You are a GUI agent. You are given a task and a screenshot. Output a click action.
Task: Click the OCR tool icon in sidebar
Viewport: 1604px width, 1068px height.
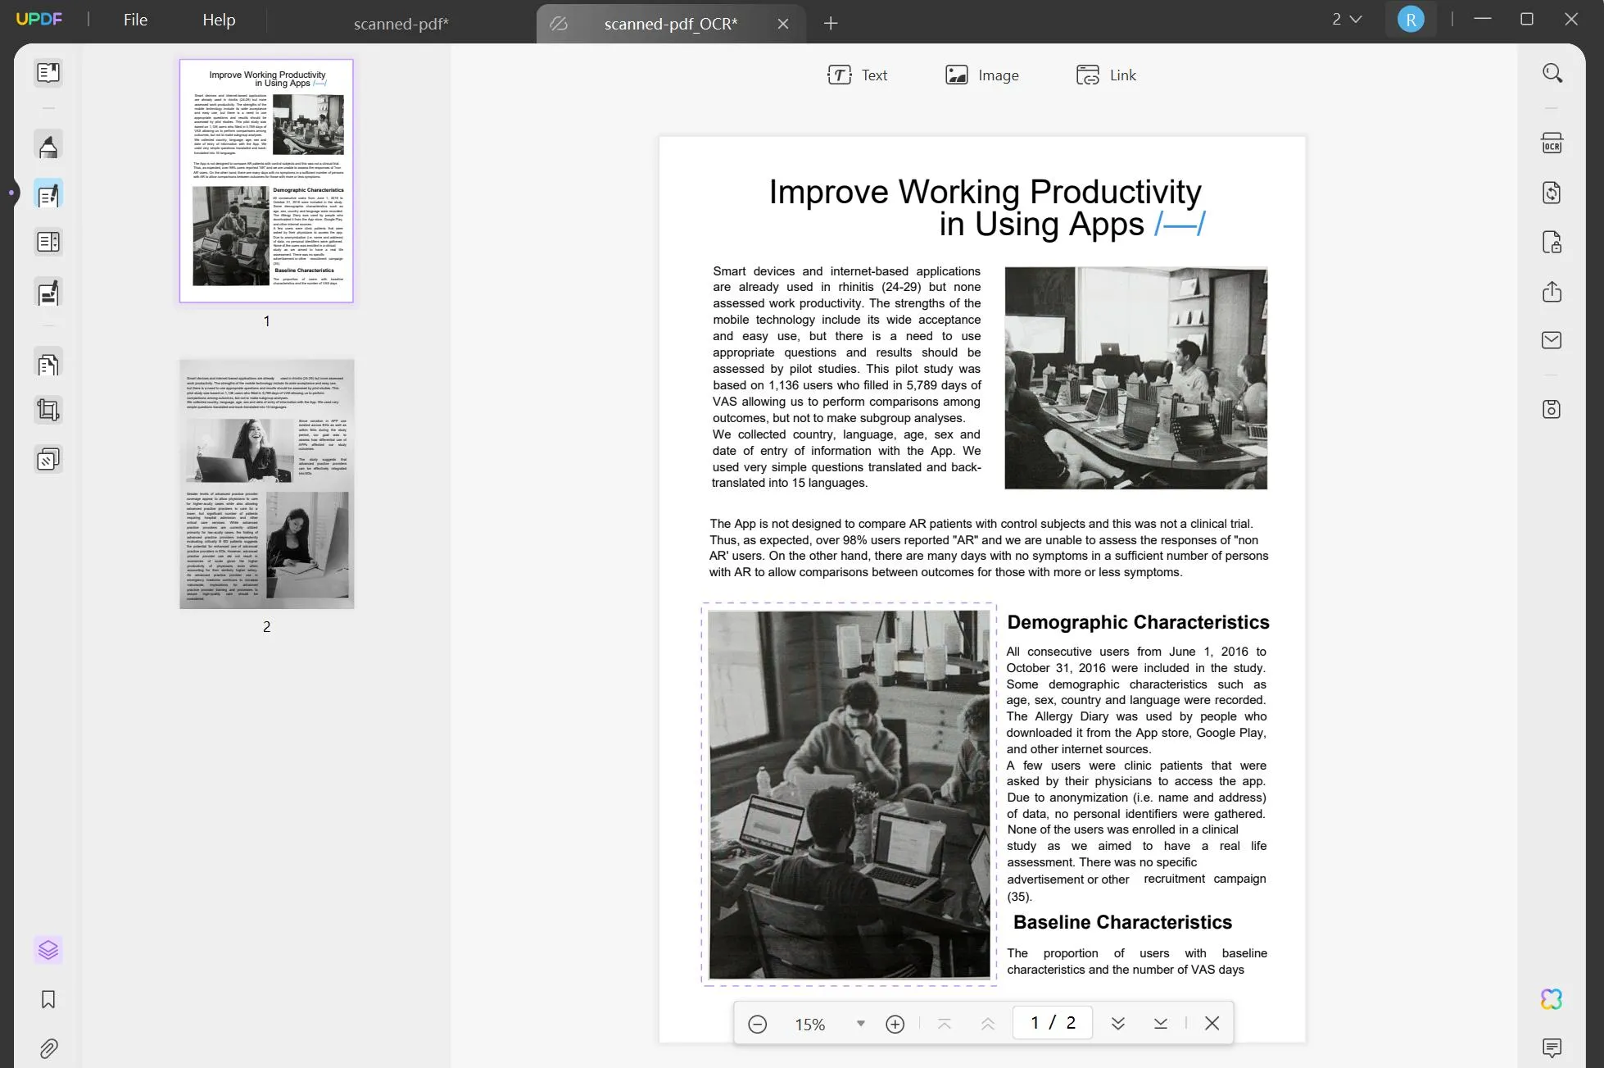1552,142
